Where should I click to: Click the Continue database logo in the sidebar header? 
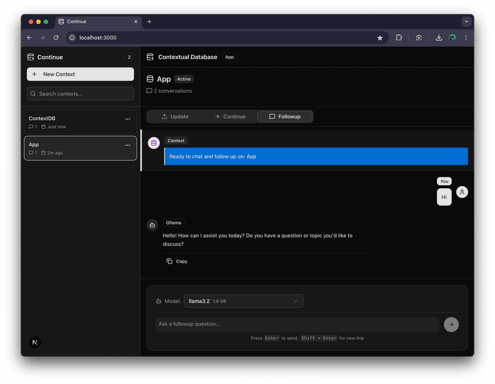click(x=30, y=57)
